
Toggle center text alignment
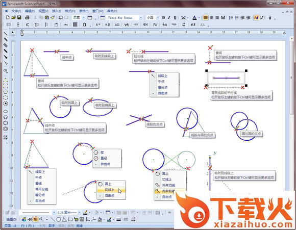pos(211,17)
